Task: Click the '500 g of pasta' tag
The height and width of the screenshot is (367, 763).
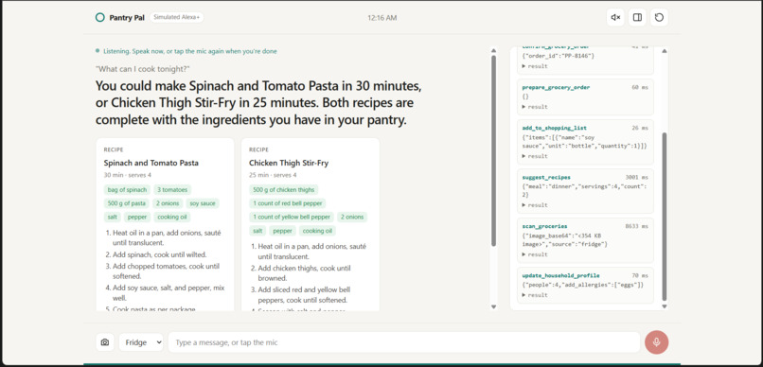Action: 127,203
